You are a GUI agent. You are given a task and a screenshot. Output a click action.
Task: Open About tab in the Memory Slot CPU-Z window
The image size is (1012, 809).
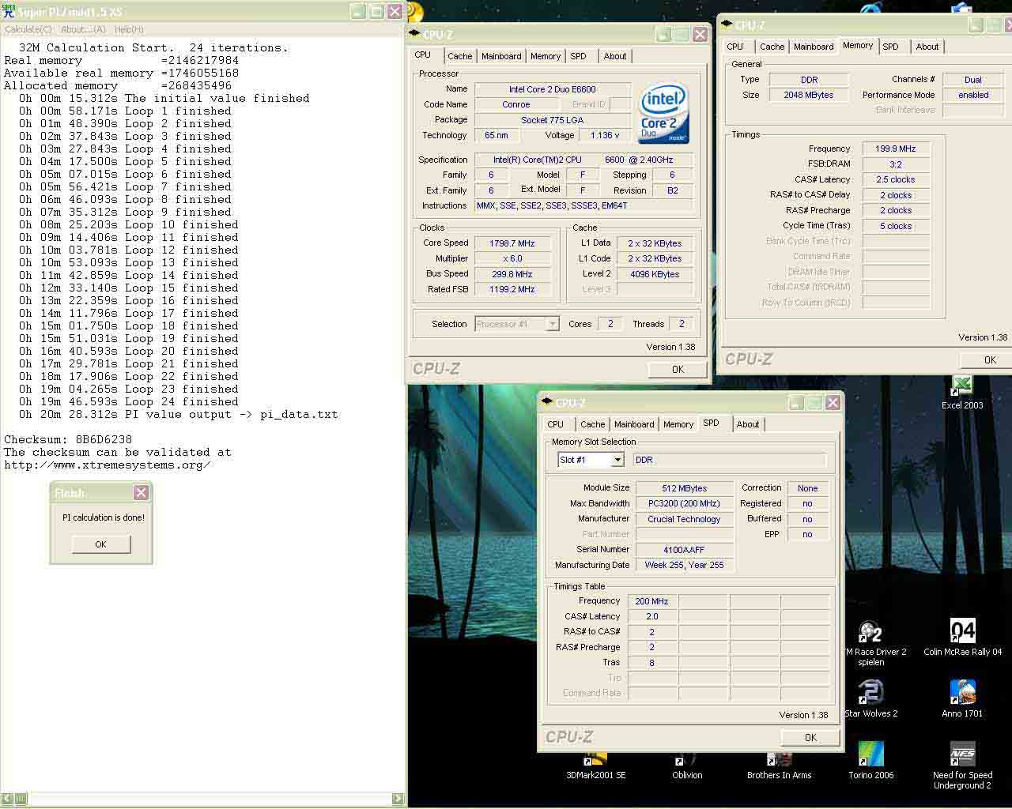pos(748,424)
